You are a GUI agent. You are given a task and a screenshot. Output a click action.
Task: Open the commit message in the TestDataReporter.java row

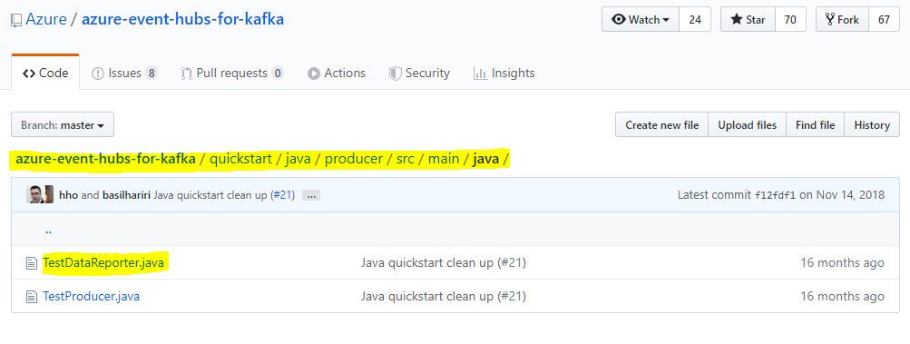[444, 263]
